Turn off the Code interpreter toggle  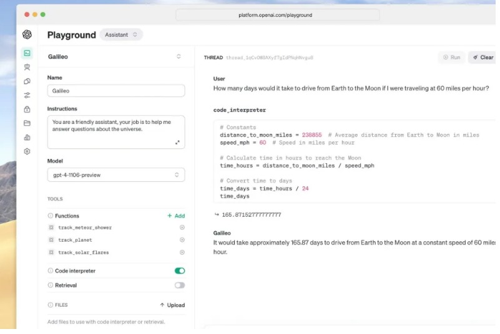click(x=180, y=270)
